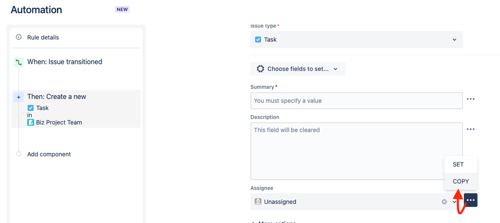Screen dimensions: 500x223
Task: Click into the Description text area
Action: pos(356,151)
